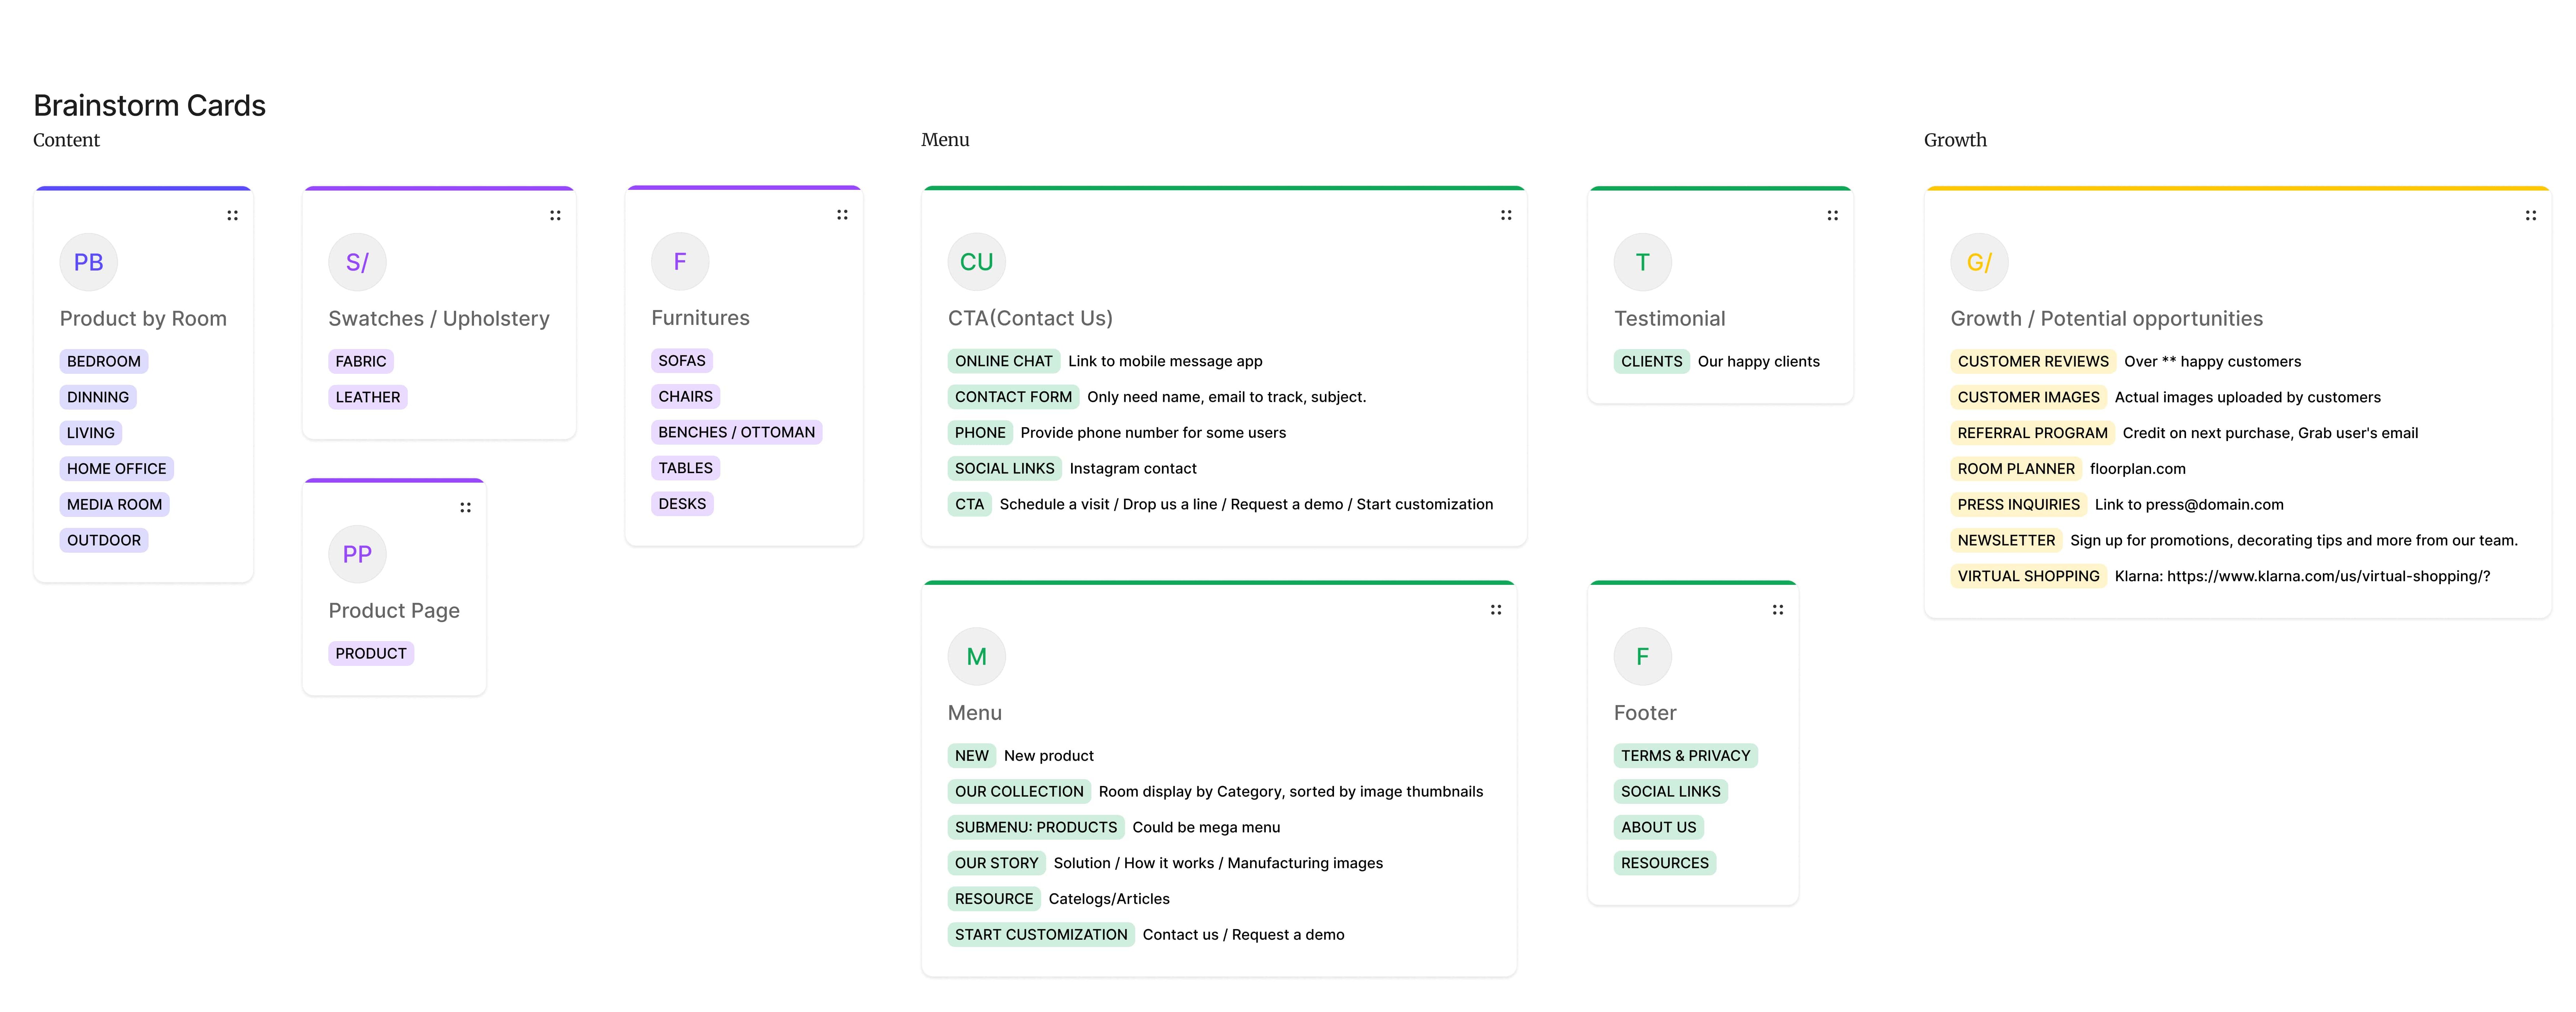The width and height of the screenshot is (2576, 1012).
Task: Click drag handle on CTA(Contact Us) card
Action: click(1506, 215)
